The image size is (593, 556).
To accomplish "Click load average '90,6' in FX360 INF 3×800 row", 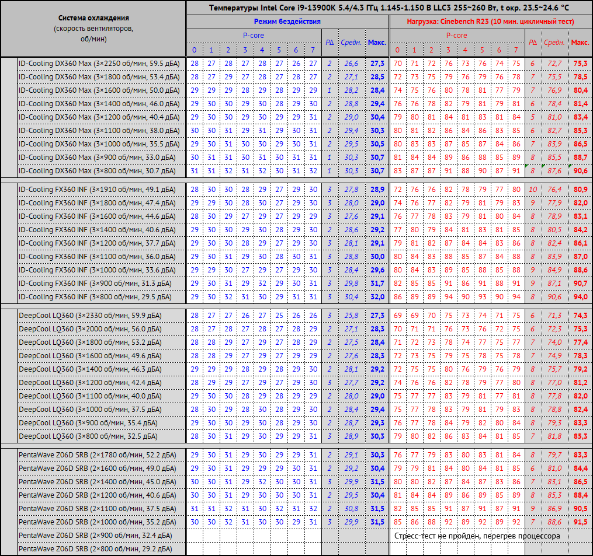I will click(554, 297).
